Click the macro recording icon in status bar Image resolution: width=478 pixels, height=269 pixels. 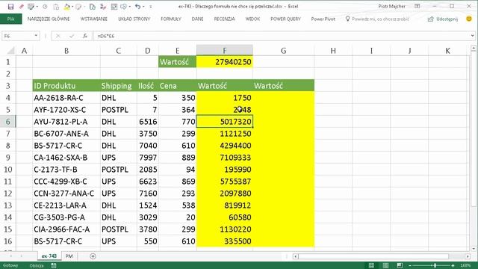coord(54,266)
